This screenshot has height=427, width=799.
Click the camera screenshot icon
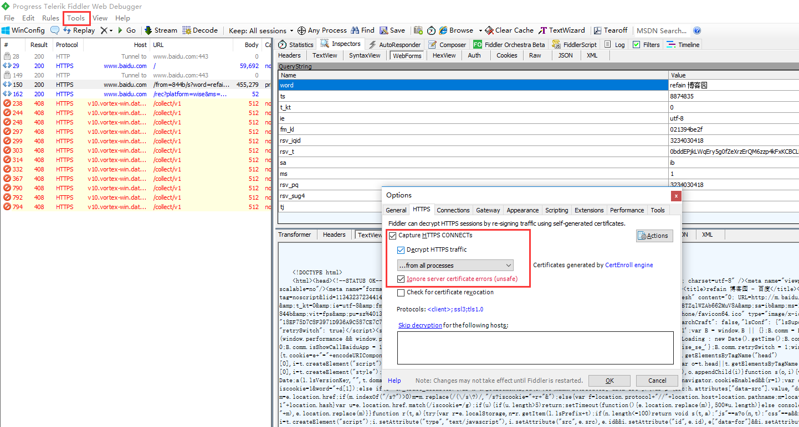[x=418, y=30]
